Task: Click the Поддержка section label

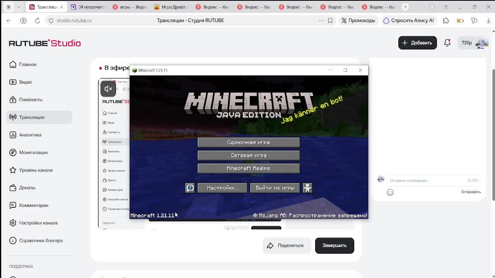Action: click(21, 266)
